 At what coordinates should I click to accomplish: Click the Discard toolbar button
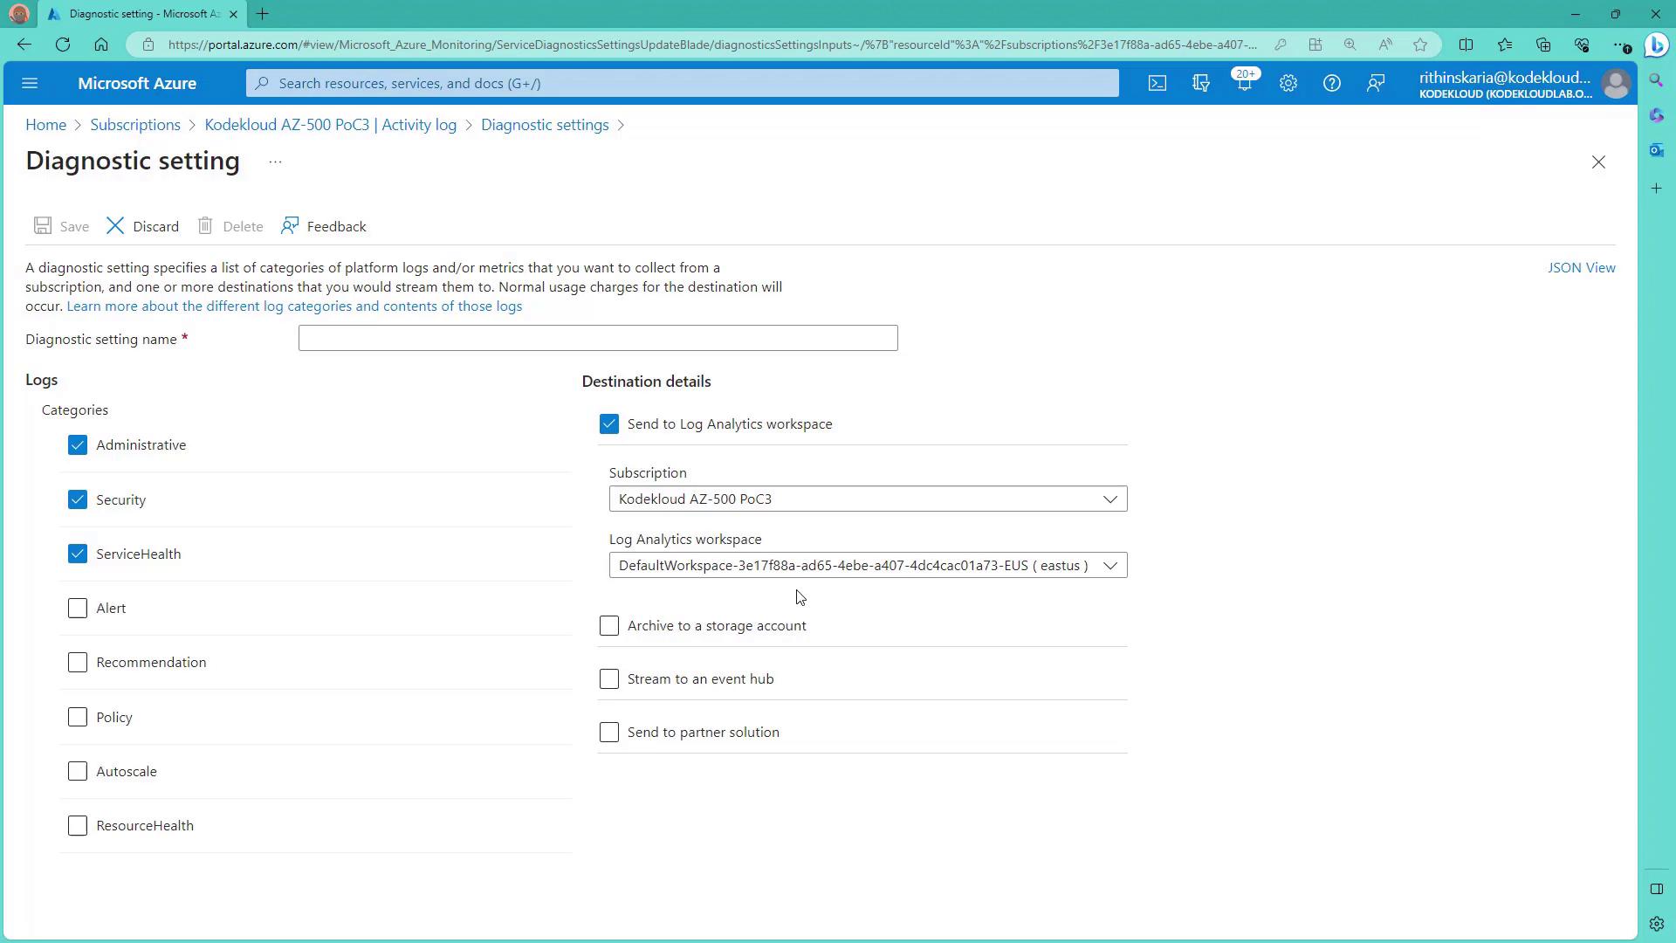tap(143, 226)
